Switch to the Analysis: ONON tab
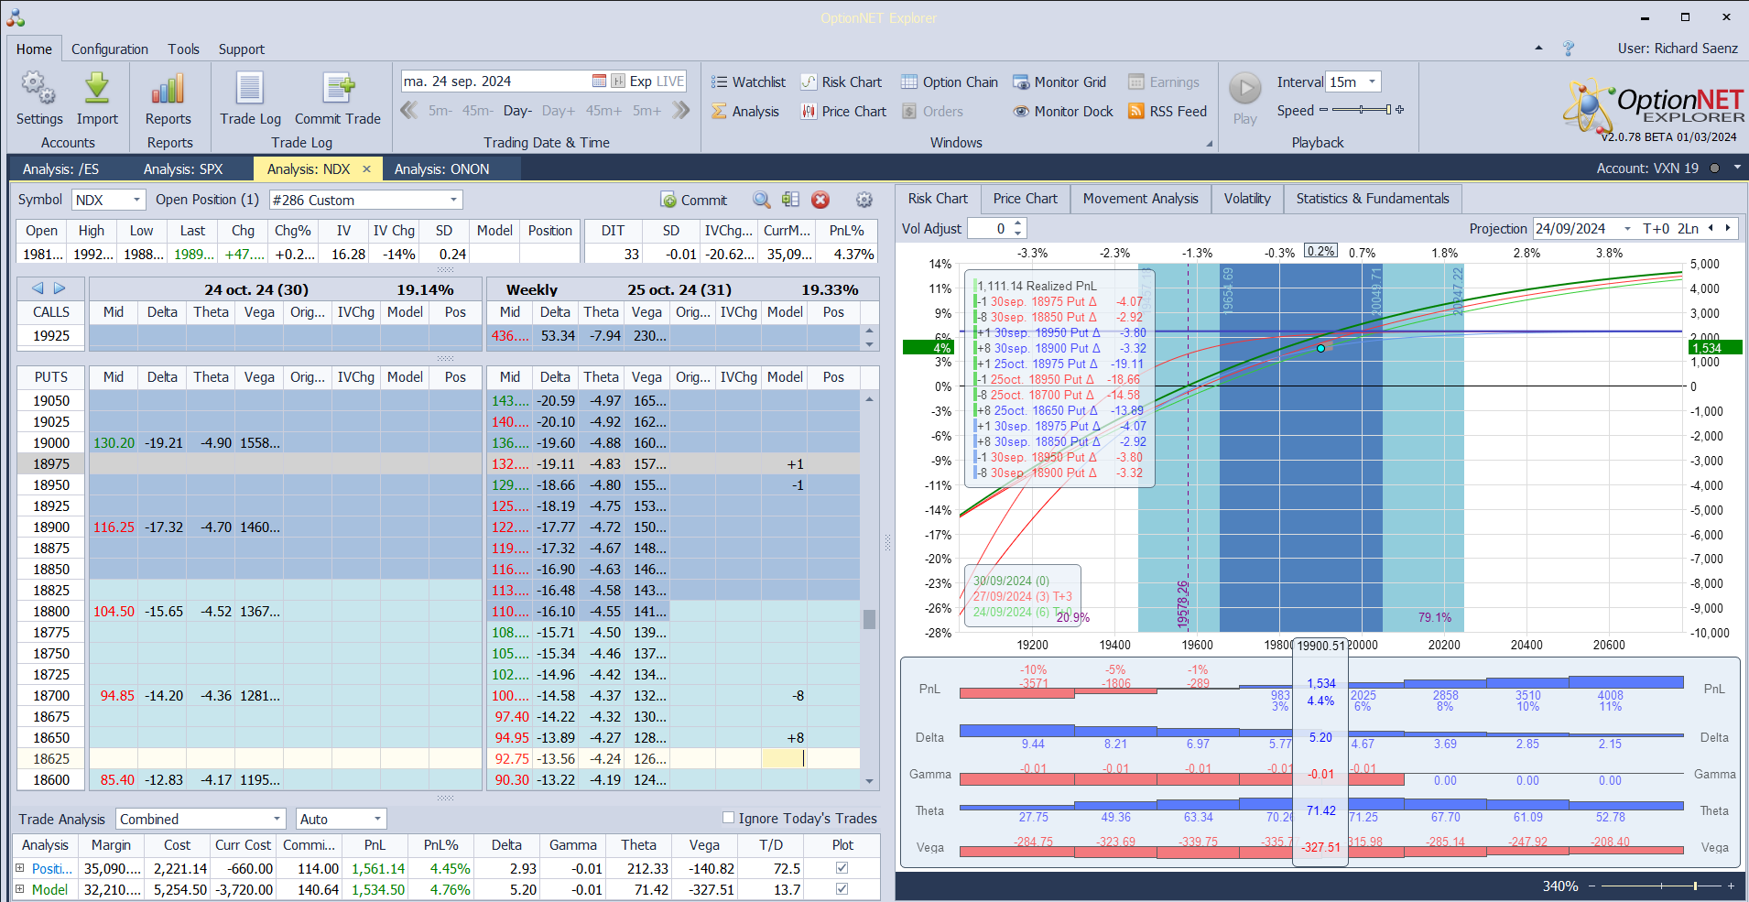The width and height of the screenshot is (1749, 902). (x=442, y=169)
